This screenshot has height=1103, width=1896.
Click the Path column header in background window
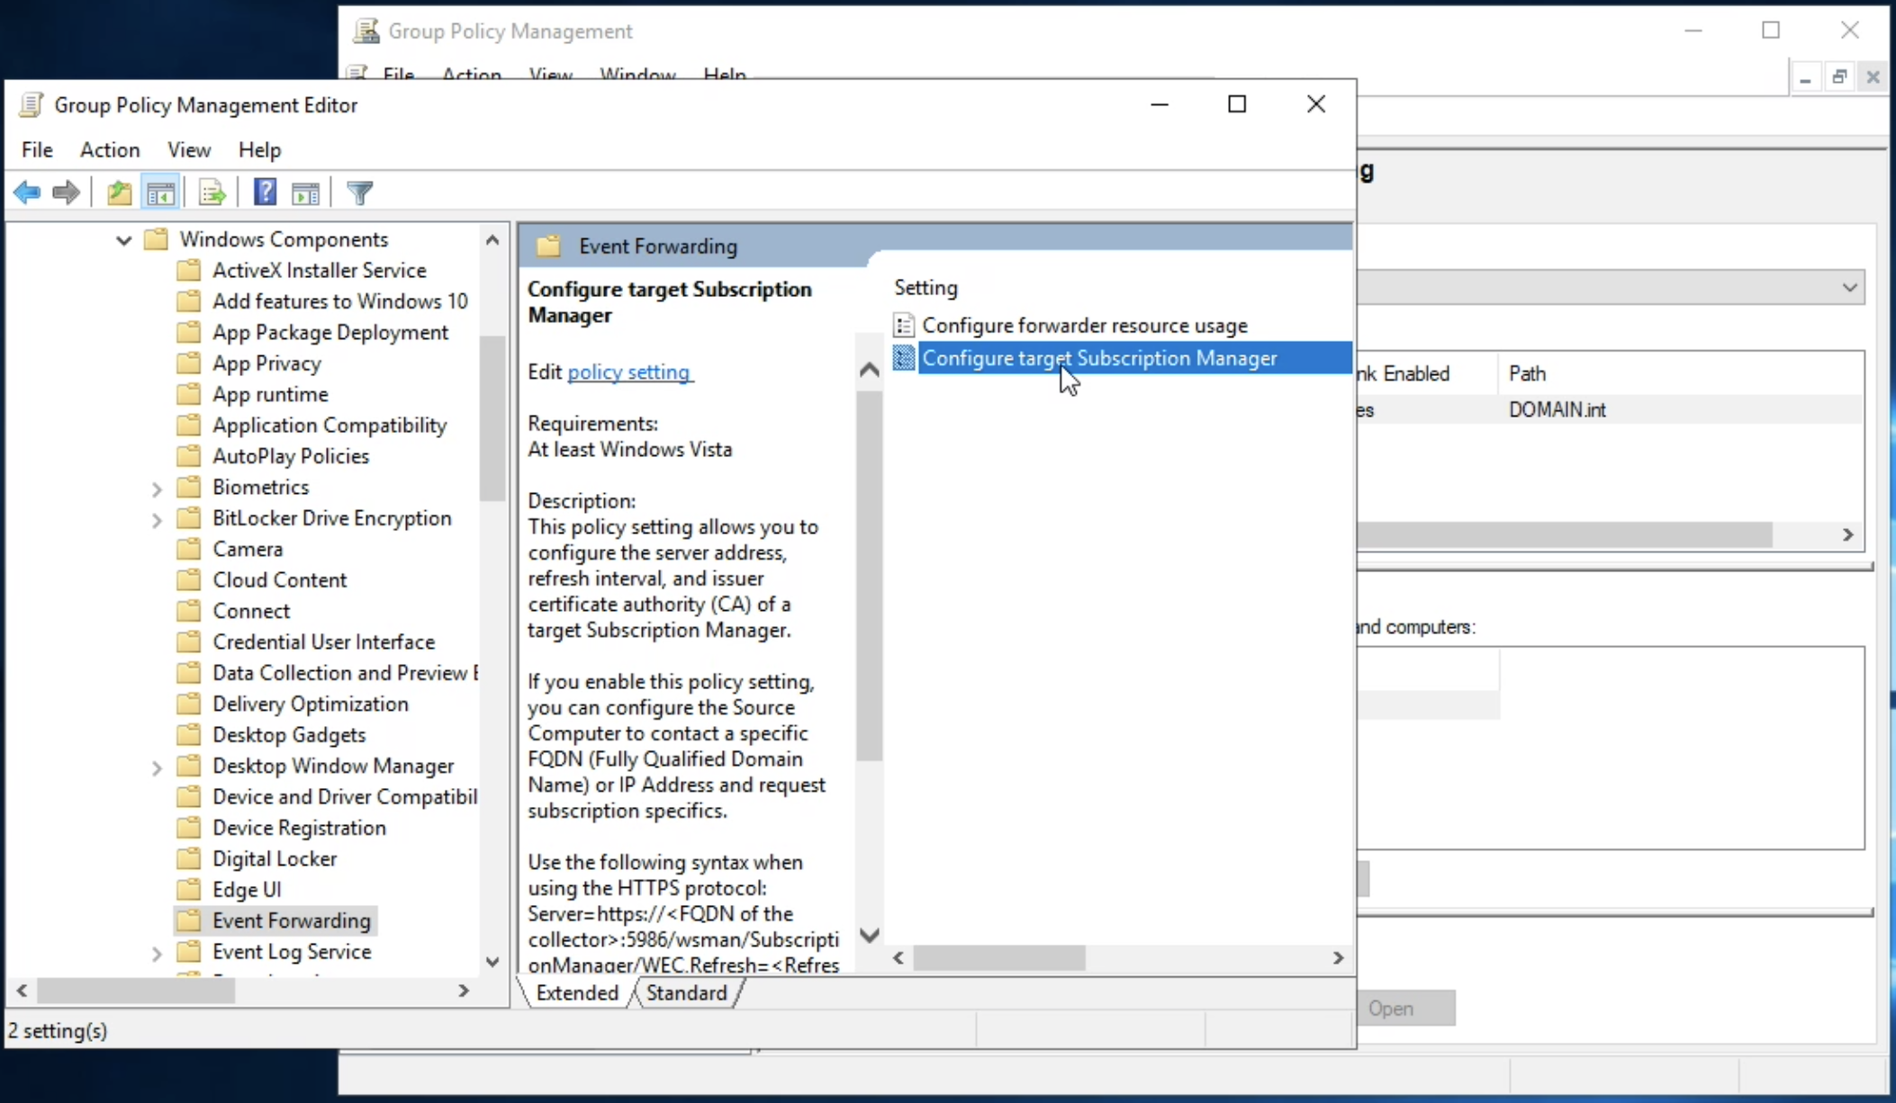(1527, 373)
